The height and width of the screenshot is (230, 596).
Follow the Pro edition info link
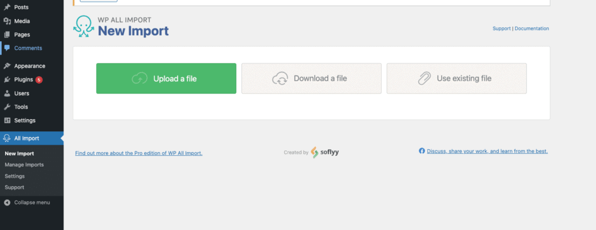[139, 153]
